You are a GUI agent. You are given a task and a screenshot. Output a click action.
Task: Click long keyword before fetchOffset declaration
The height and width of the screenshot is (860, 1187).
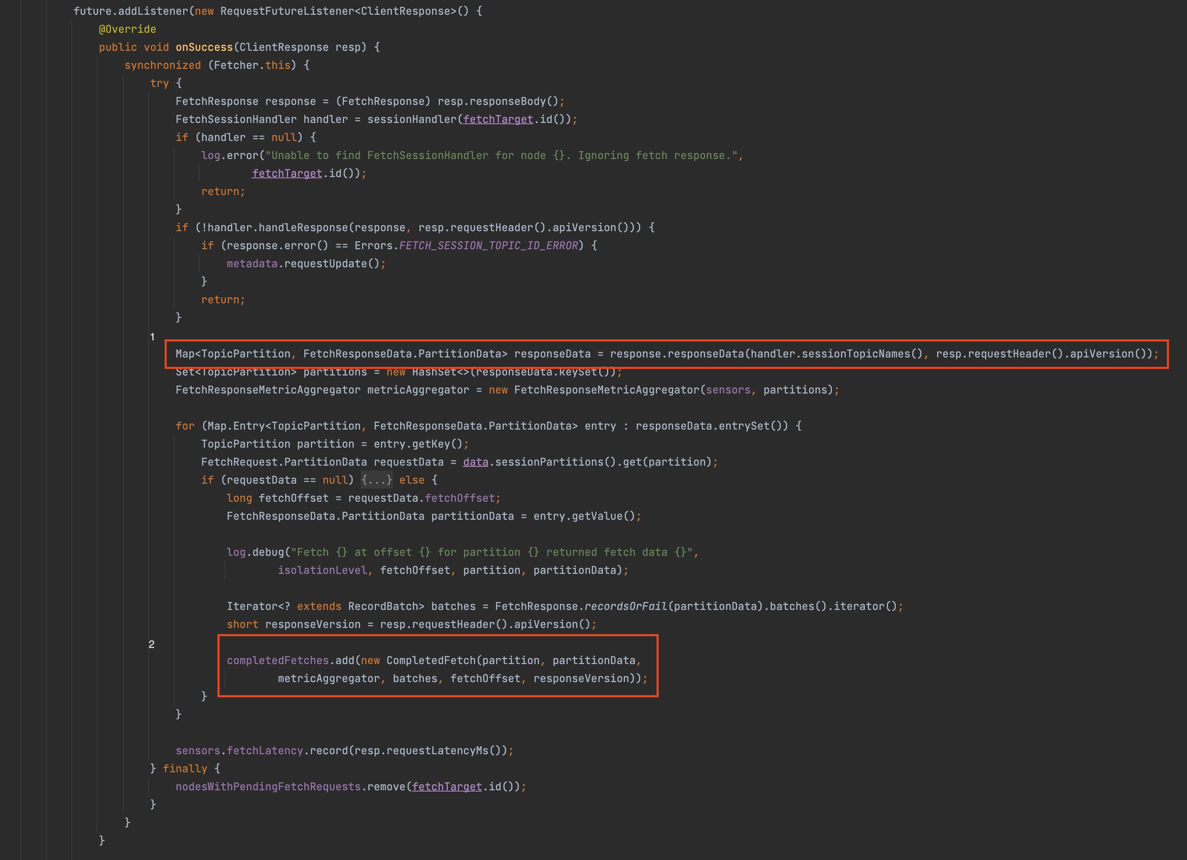pos(239,498)
